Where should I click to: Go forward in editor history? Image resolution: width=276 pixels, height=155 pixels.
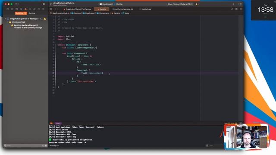(x=58, y=9)
